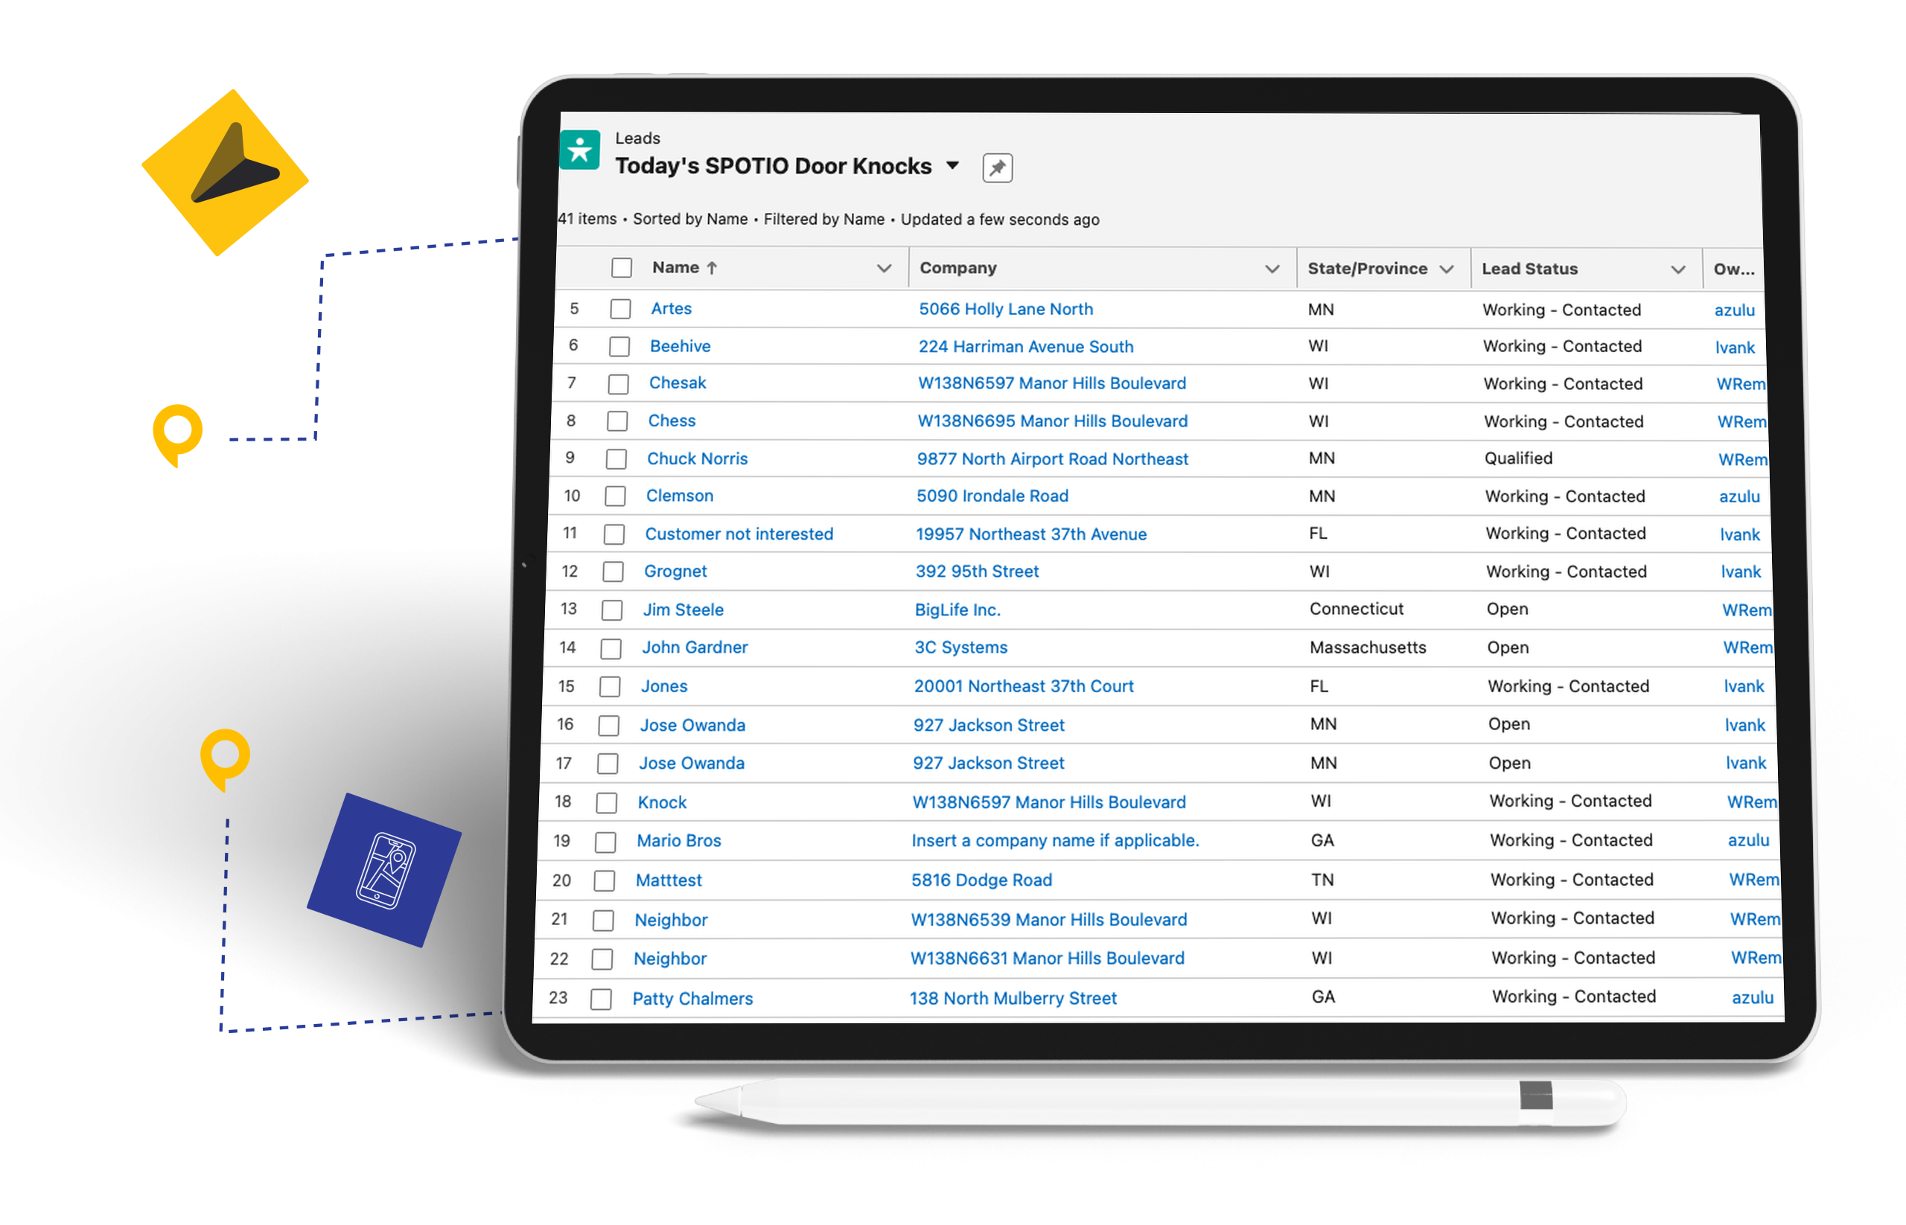Open owner azulu in the Artes row

coord(1733,311)
